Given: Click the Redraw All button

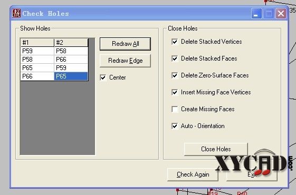Looking at the screenshot, I should point(126,44).
